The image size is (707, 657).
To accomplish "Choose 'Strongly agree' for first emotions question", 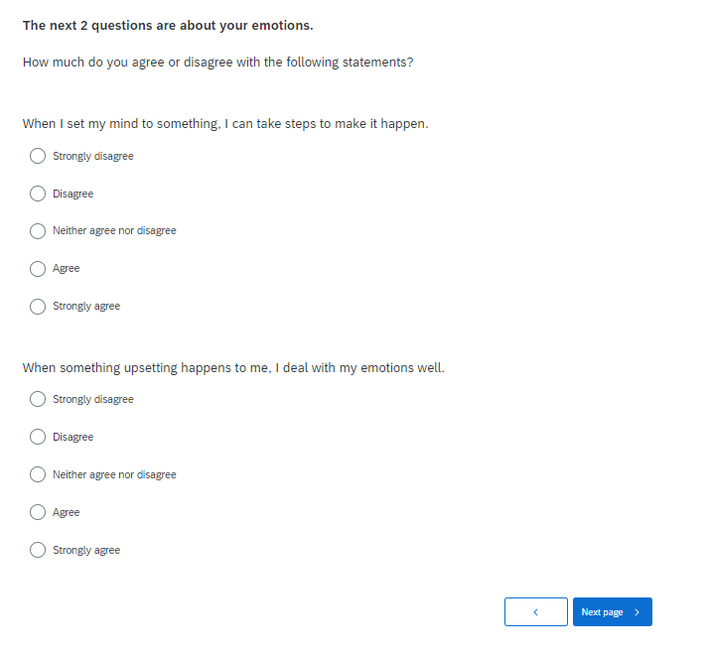I will [x=38, y=307].
